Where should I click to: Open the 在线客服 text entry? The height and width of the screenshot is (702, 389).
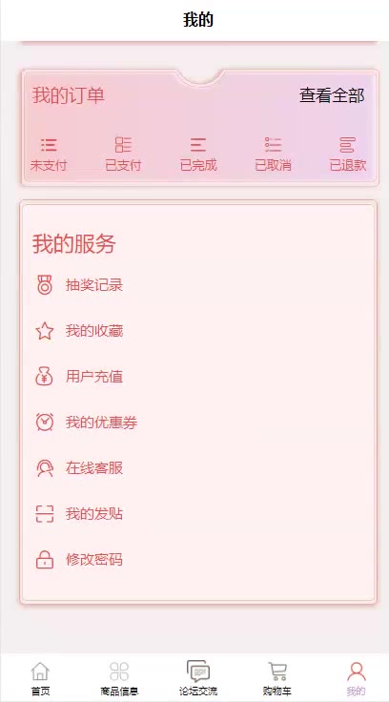[x=94, y=468]
